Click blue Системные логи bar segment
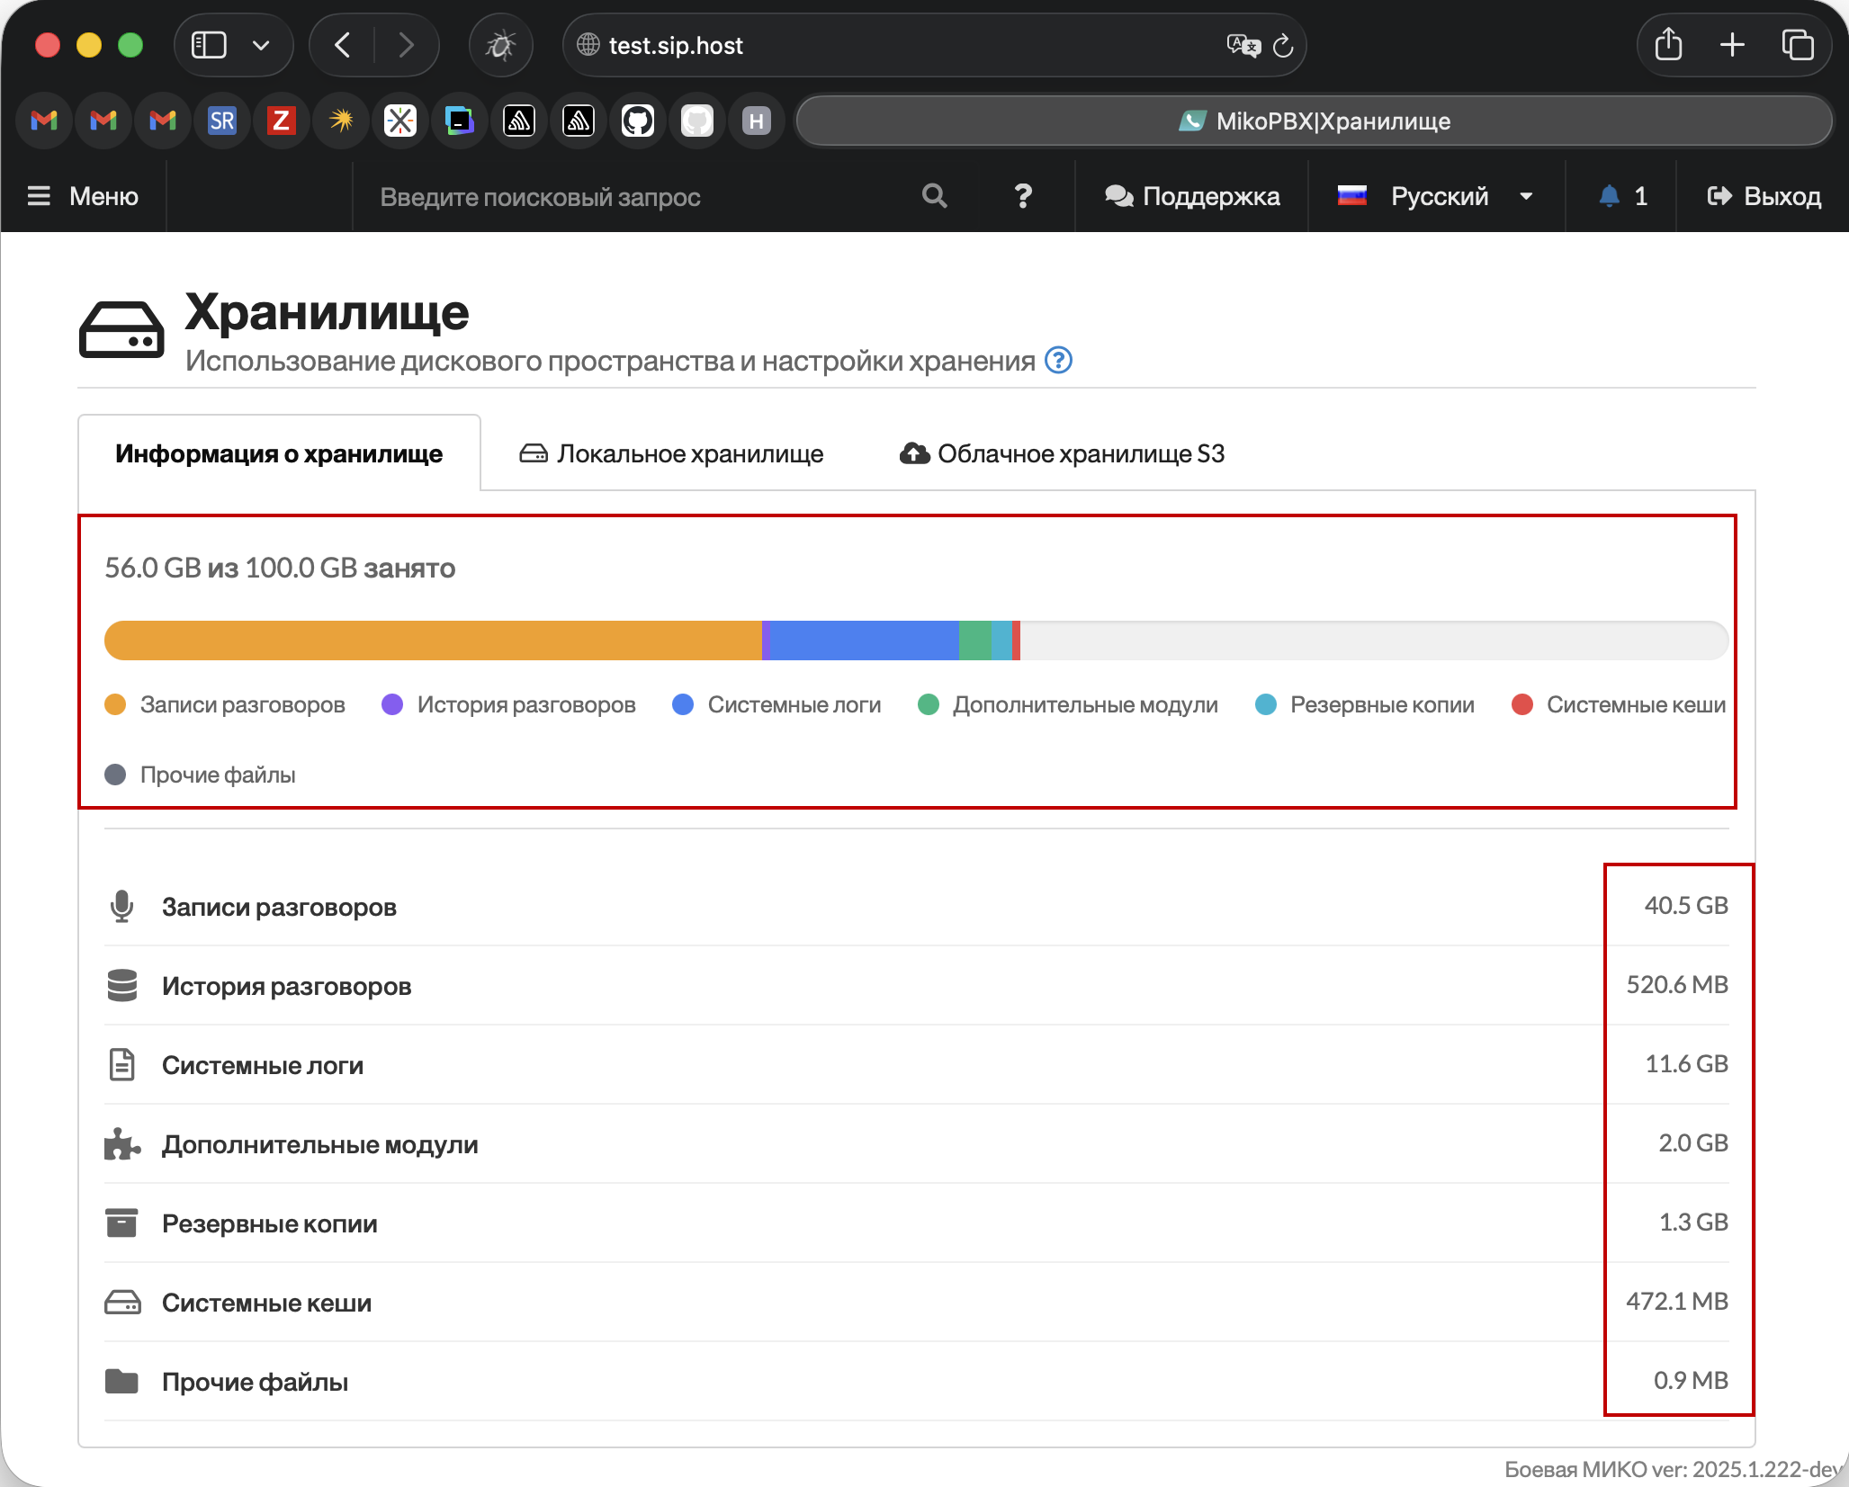This screenshot has width=1849, height=1487. [x=864, y=640]
